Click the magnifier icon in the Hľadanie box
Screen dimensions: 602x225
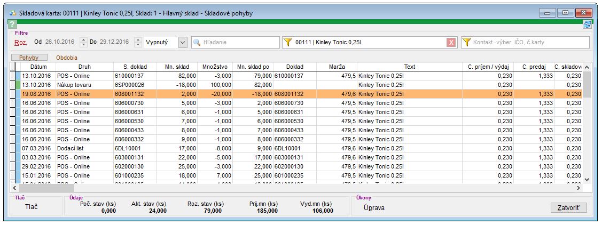[197, 43]
